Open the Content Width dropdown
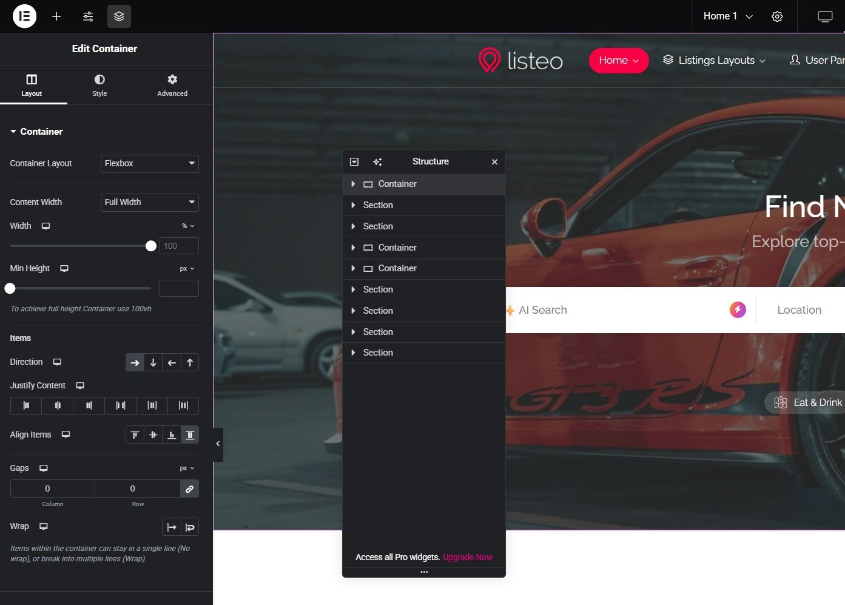This screenshot has height=605, width=845. point(149,202)
